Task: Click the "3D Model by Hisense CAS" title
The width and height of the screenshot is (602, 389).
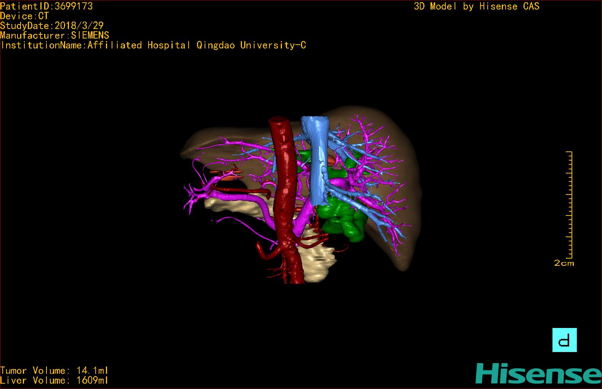Action: tap(476, 6)
